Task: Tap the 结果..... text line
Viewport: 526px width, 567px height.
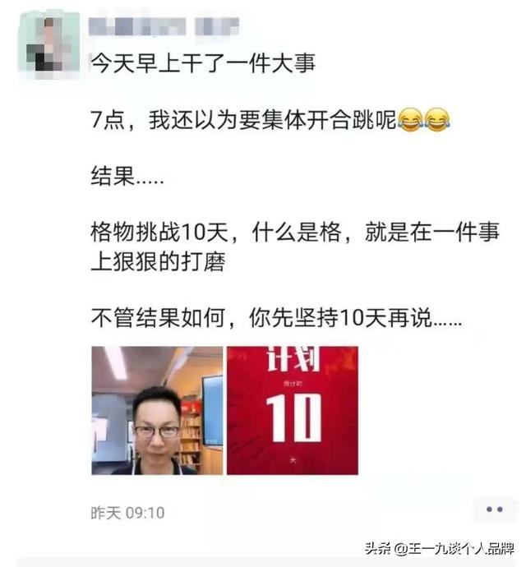Action: coord(127,176)
